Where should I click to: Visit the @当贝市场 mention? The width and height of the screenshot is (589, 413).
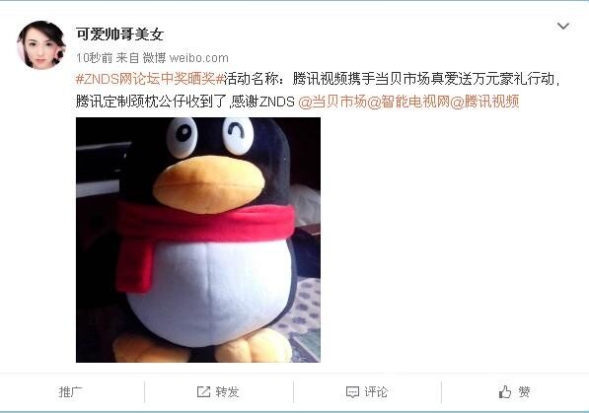pos(332,102)
